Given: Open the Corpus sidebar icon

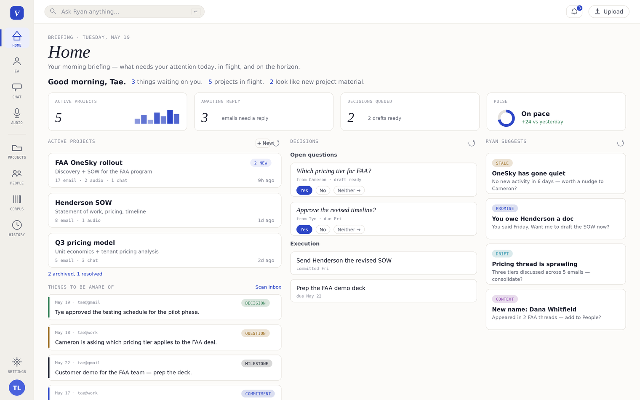Looking at the screenshot, I should 17,203.
